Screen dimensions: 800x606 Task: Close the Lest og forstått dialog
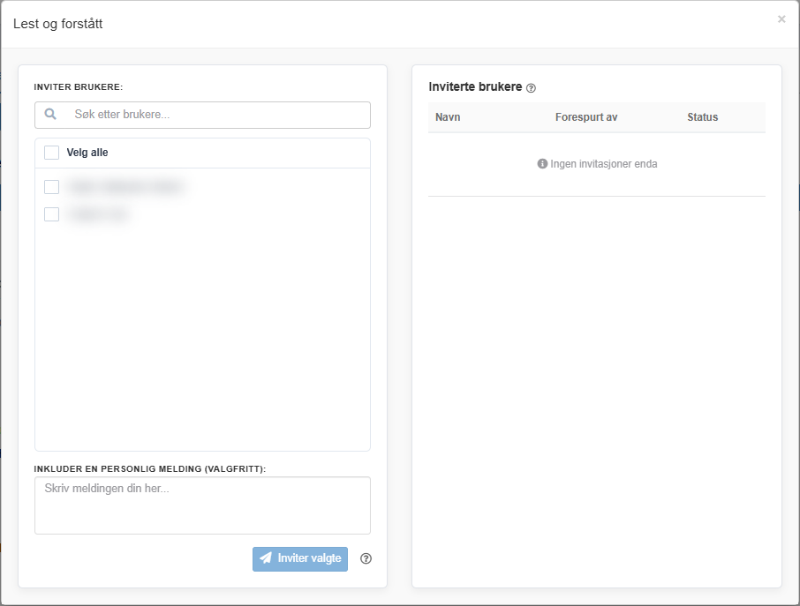(781, 19)
